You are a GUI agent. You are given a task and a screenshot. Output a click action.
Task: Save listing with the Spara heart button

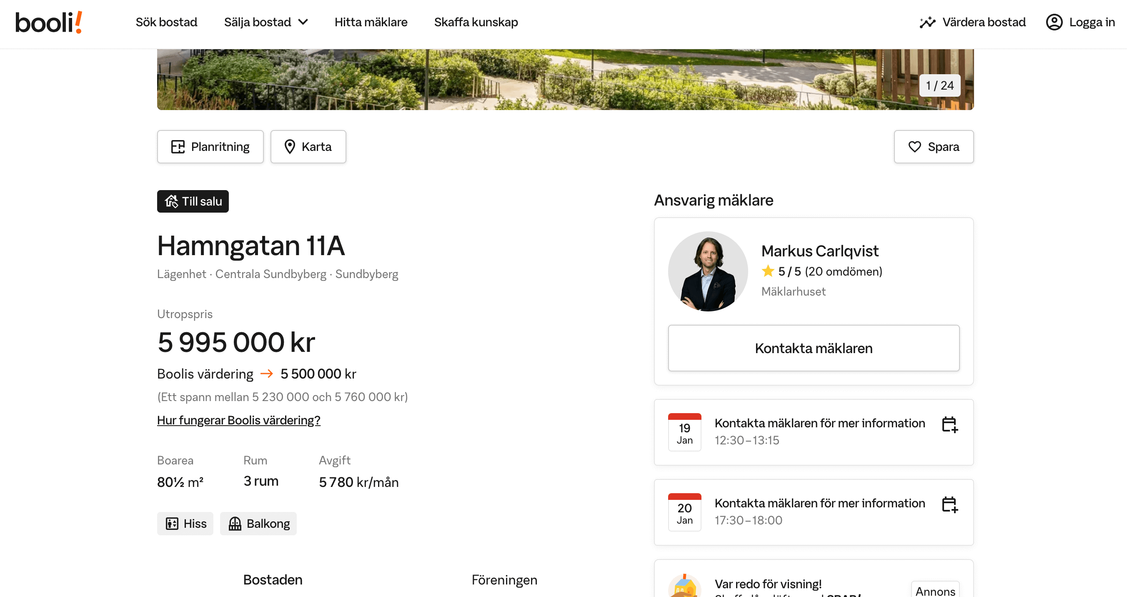click(933, 147)
